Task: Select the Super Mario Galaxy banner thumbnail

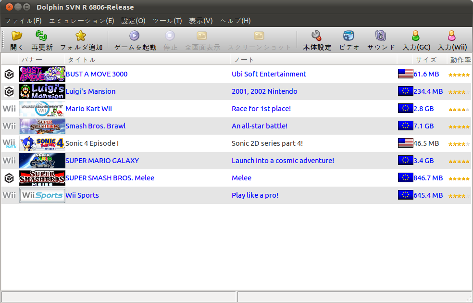Action: click(42, 161)
